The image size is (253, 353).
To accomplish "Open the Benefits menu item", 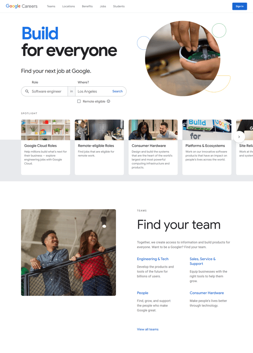I will coord(87,6).
